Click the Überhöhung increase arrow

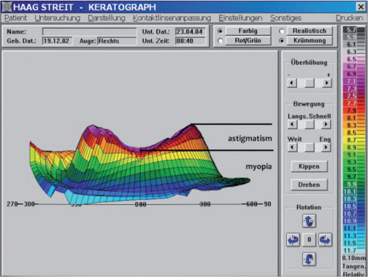(326, 83)
